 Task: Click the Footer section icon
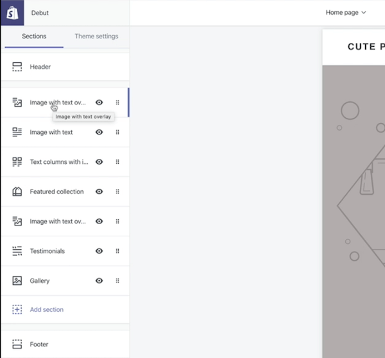click(17, 344)
